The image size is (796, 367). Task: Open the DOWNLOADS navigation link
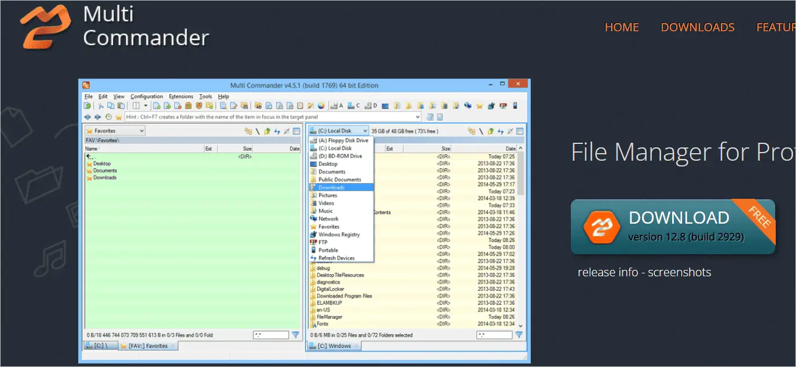coord(698,27)
